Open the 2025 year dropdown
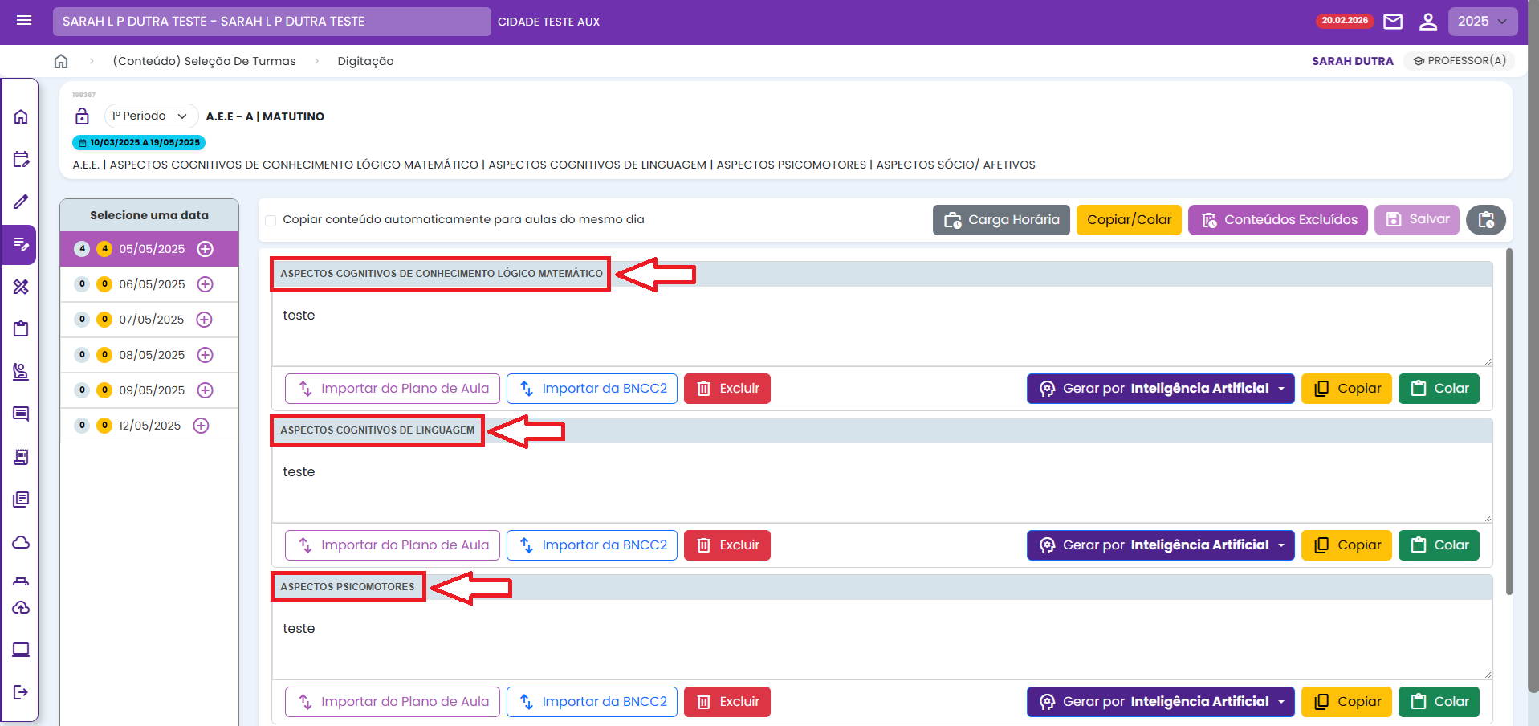Image resolution: width=1539 pixels, height=726 pixels. [1482, 22]
